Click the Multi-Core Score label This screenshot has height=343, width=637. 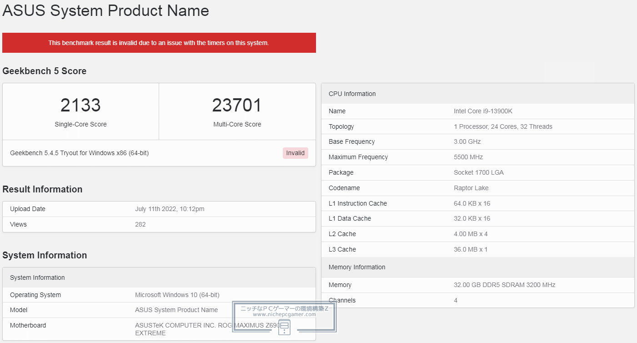pos(237,124)
